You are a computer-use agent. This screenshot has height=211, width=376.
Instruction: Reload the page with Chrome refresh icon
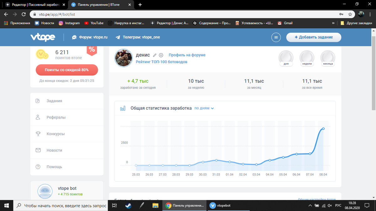23,14
